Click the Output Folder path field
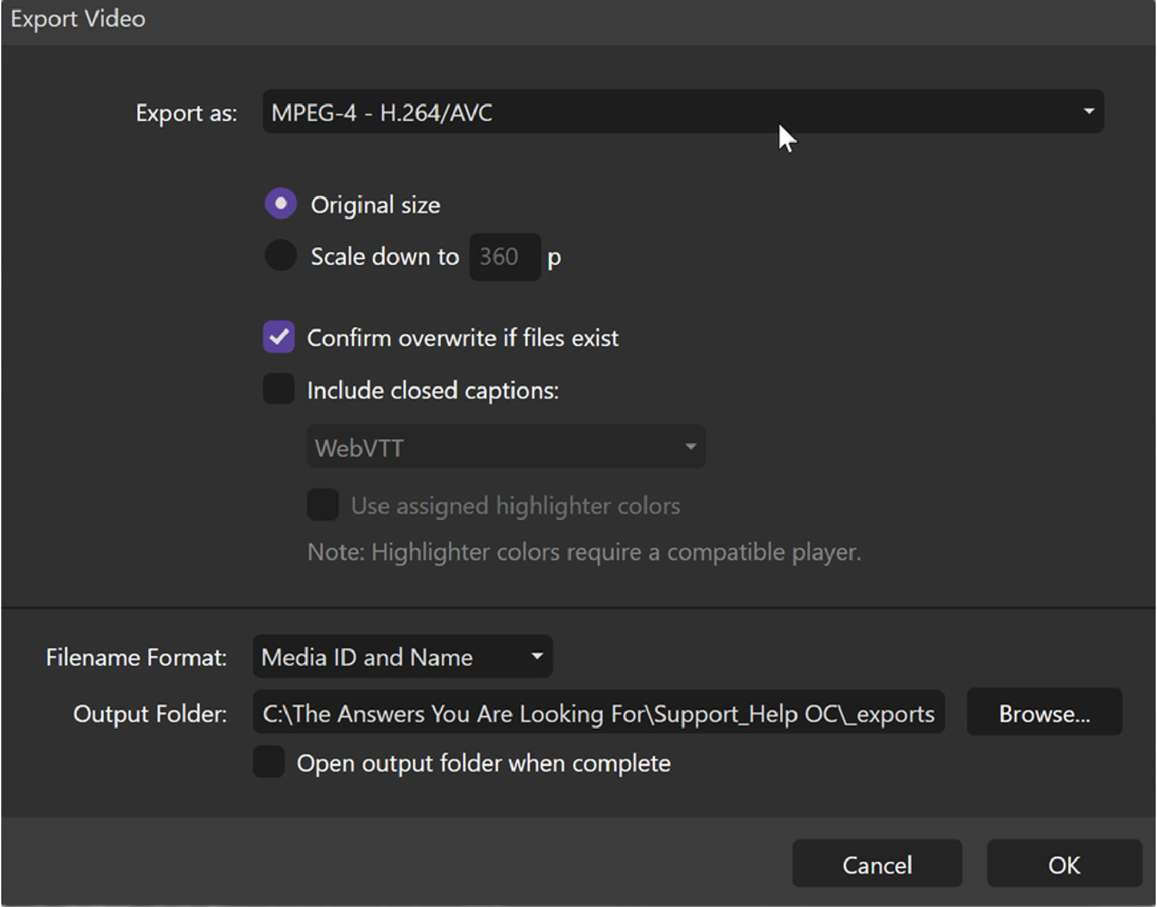 click(x=598, y=713)
